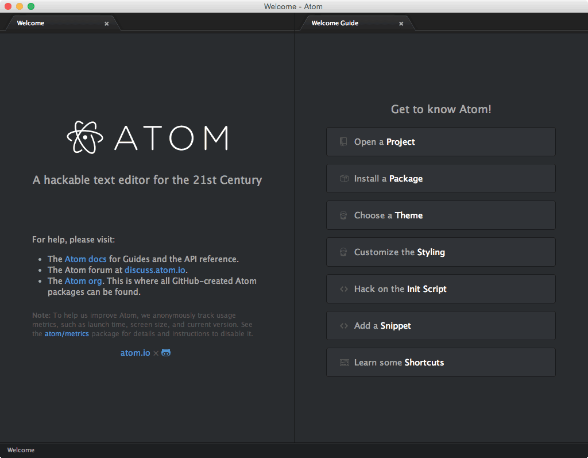Click the book icon beside Open a Project
Viewport: 588px width, 458px height.
343,142
